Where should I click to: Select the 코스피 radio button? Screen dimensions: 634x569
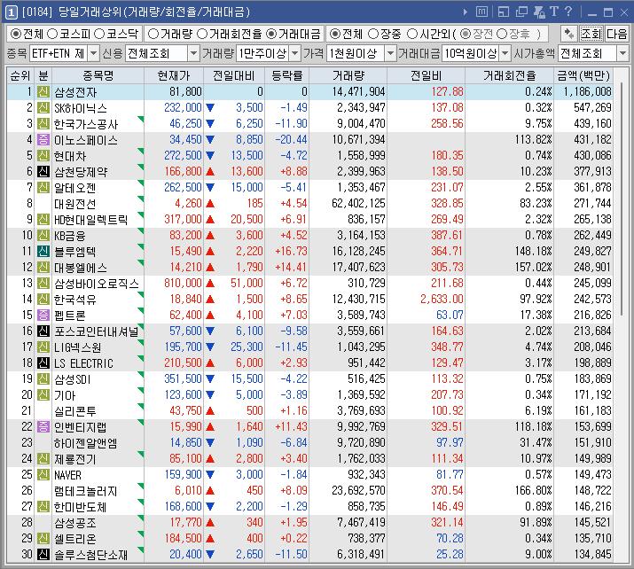(x=52, y=34)
